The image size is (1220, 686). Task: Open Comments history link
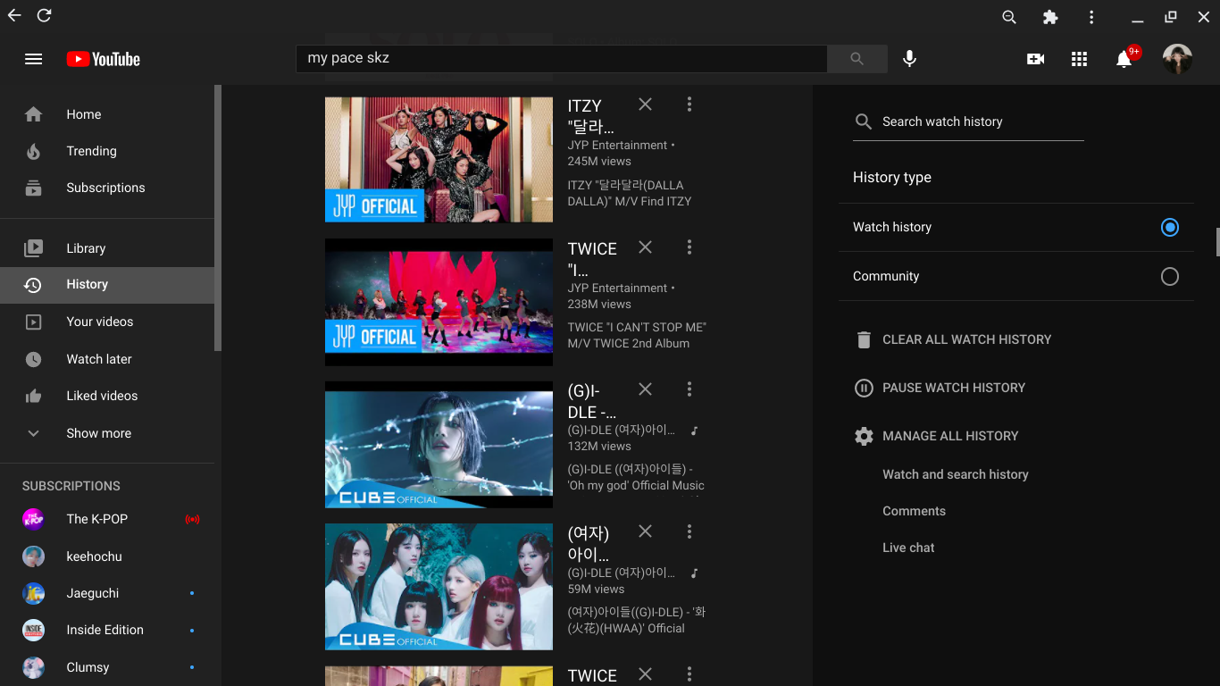click(x=914, y=511)
